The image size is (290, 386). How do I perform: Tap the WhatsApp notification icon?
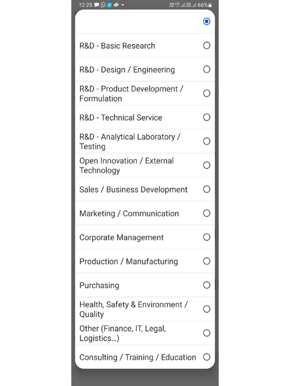[x=103, y=5]
